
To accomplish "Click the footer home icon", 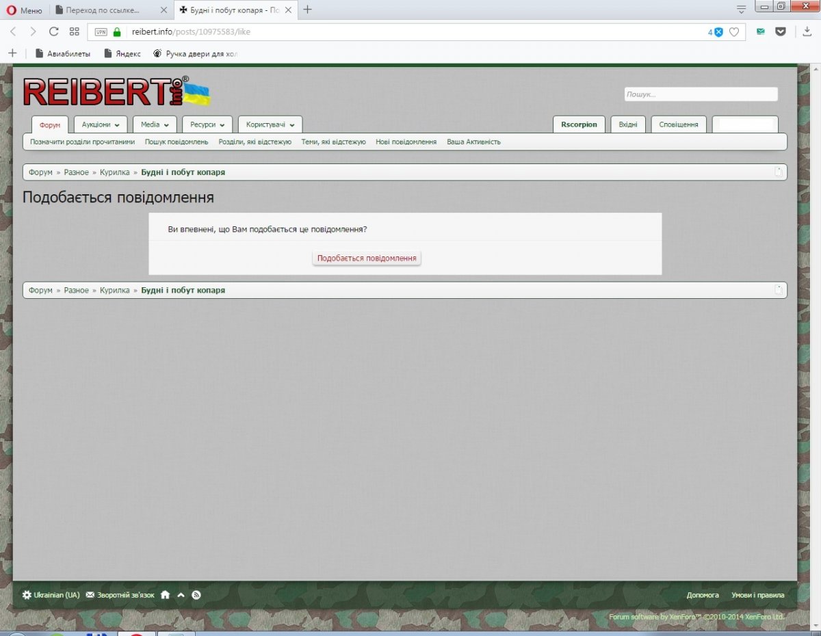I will coord(165,595).
